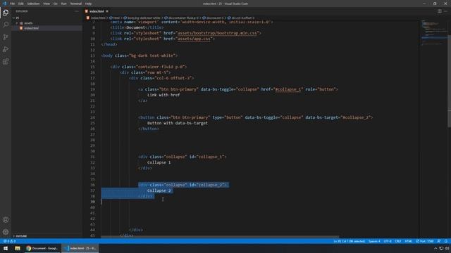Switch to the Chrome Document window in taskbar
Image resolution: width=451 pixels, height=253 pixels.
(x=42, y=248)
